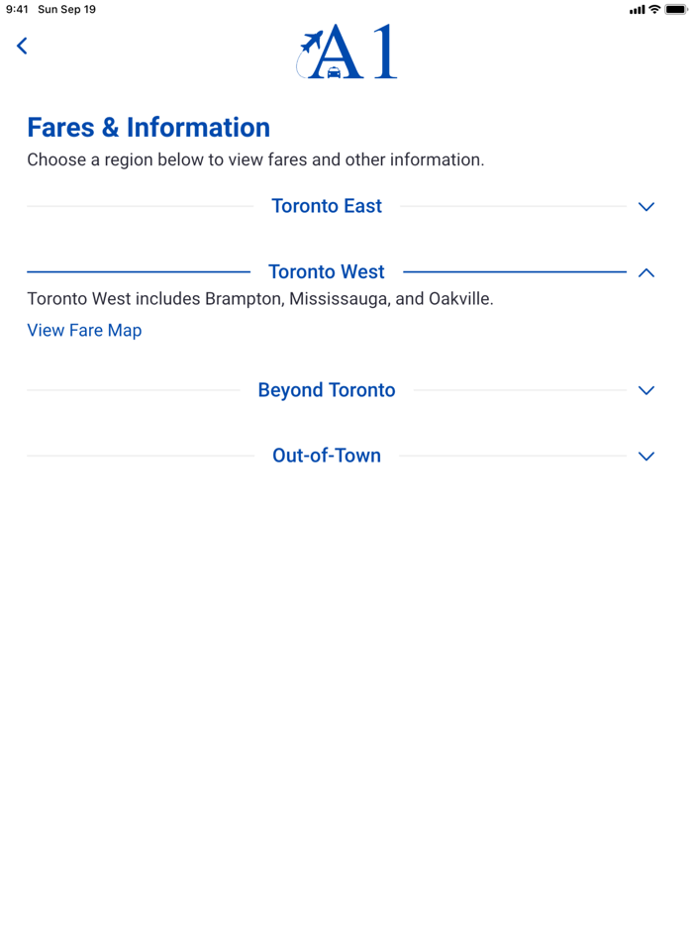The image size is (693, 925).
Task: Click the Toronto West description text
Action: [x=260, y=299]
